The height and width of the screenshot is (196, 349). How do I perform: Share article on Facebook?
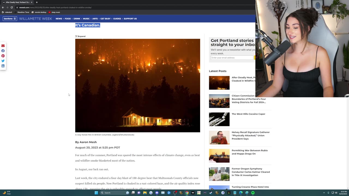(x=3, y=51)
